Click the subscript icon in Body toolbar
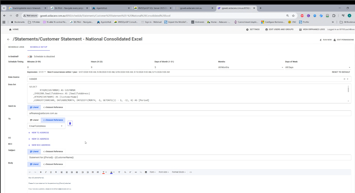 point(125,172)
